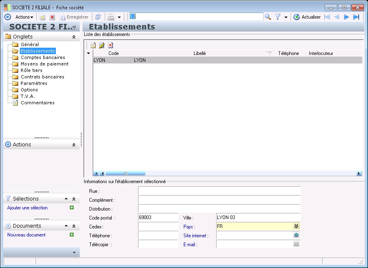
Task: Go to the next record arrow
Action: [x=347, y=17]
